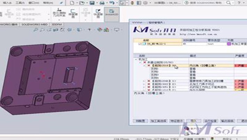Switch to 3DDFM tab
This screenshot has width=247, height=140.
tap(57, 24)
